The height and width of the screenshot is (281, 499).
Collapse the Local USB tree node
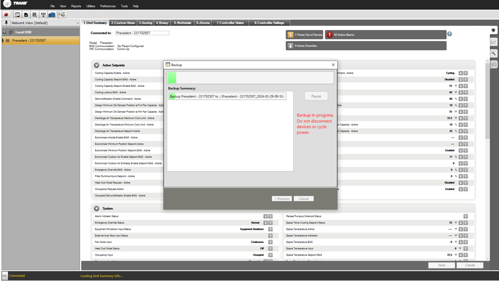coord(5,32)
